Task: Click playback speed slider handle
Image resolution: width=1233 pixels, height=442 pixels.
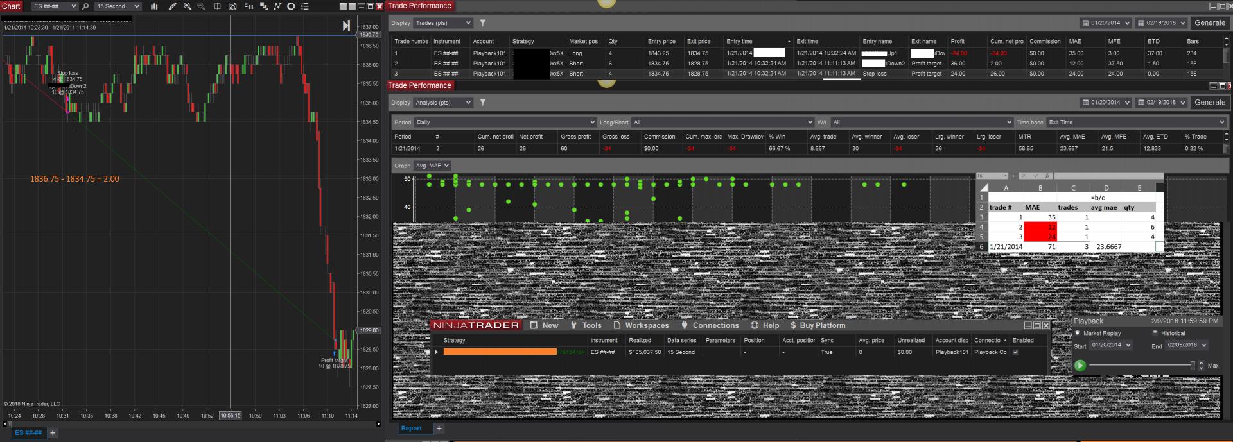Action: [x=1193, y=366]
